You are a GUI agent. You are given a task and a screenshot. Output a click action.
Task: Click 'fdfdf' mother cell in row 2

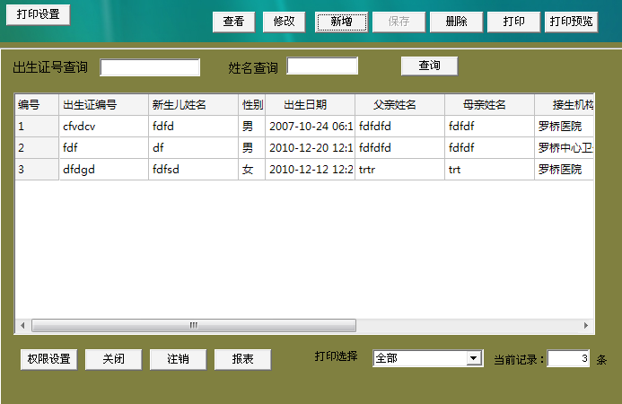pyautogui.click(x=489, y=147)
